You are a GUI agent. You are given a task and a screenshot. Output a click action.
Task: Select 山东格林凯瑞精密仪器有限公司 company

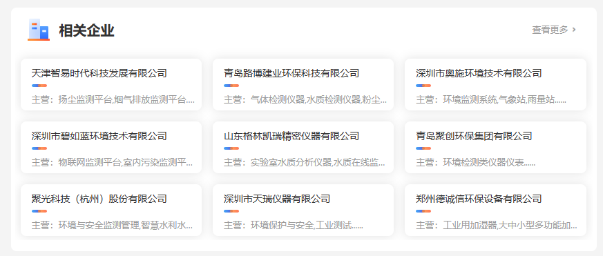(291, 136)
